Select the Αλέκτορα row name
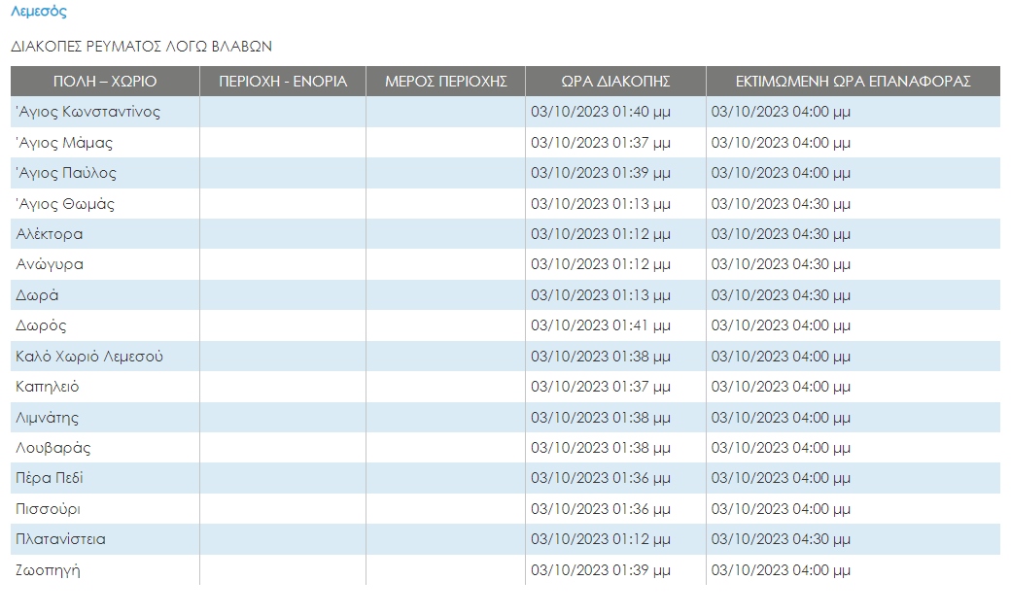Image resolution: width=1011 pixels, height=615 pixels. 49,234
